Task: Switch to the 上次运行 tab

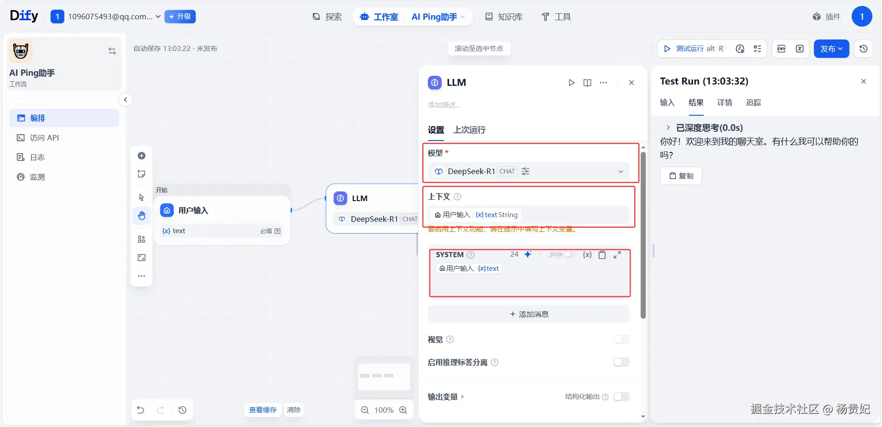Action: (x=469, y=130)
